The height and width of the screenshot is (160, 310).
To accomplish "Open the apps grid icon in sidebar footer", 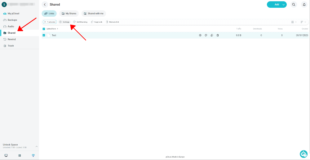I will click(20, 155).
